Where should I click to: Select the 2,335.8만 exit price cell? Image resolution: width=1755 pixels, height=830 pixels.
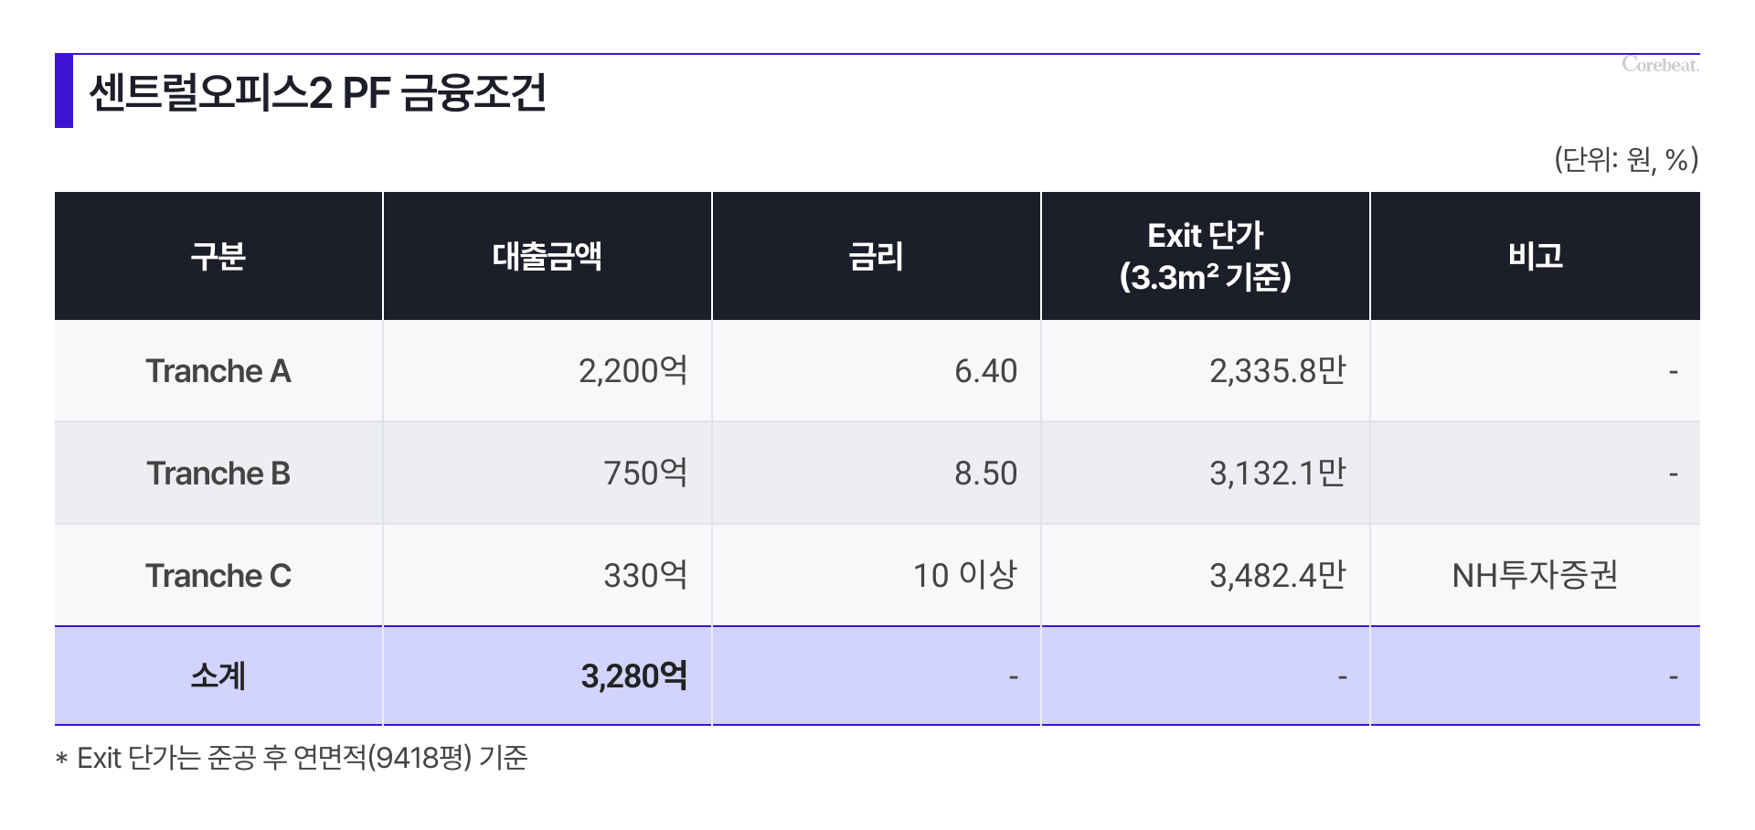tap(1277, 371)
